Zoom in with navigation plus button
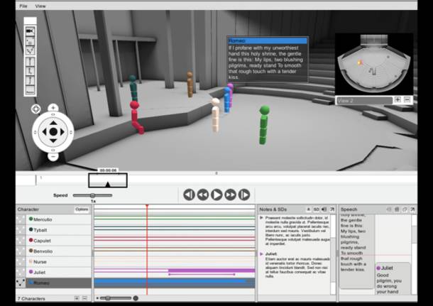The width and height of the screenshot is (433, 306). click(53, 109)
